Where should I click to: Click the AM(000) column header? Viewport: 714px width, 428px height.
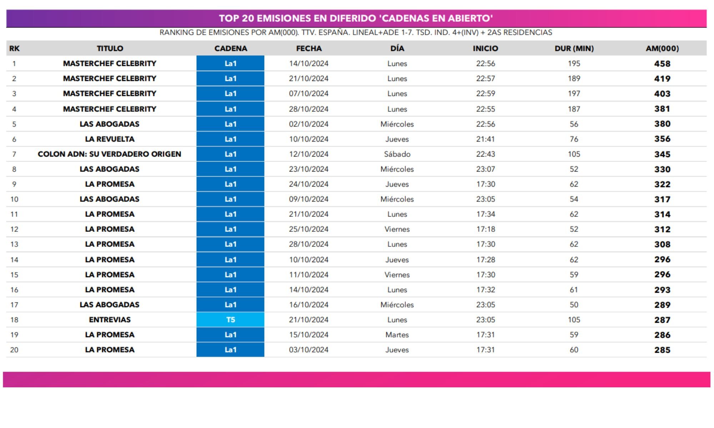(x=662, y=48)
